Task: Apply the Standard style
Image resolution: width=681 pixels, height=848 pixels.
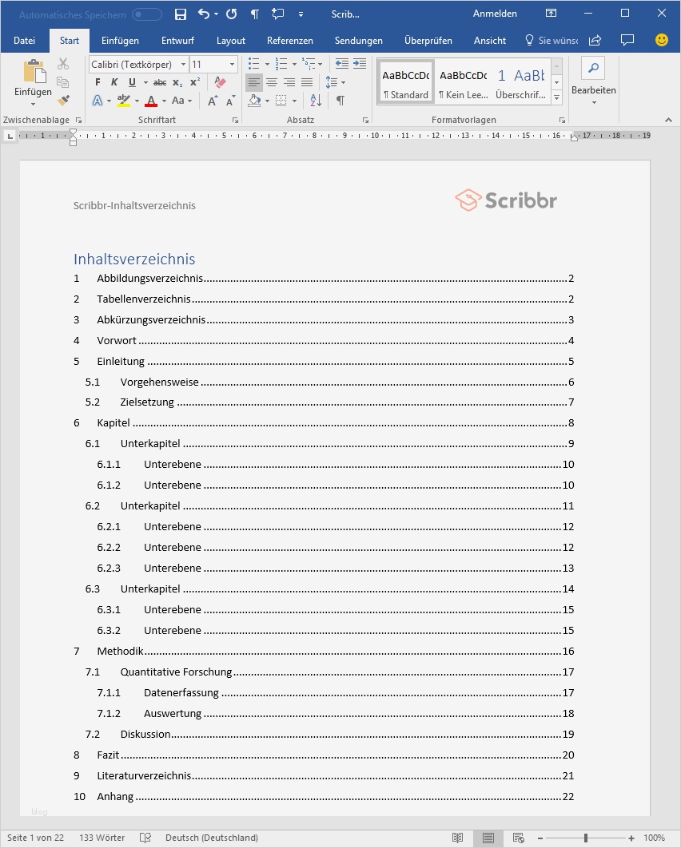Action: (405, 82)
